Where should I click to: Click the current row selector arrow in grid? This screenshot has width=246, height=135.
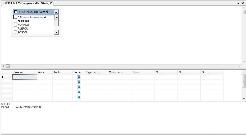(3, 77)
